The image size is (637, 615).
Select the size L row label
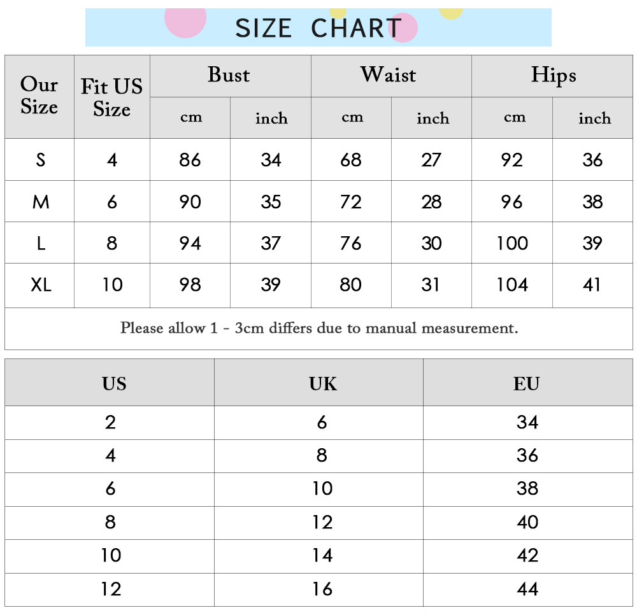pos(41,243)
